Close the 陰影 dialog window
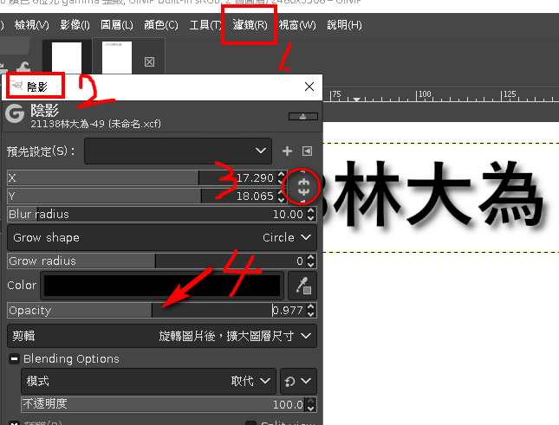The image size is (559, 425). (309, 87)
